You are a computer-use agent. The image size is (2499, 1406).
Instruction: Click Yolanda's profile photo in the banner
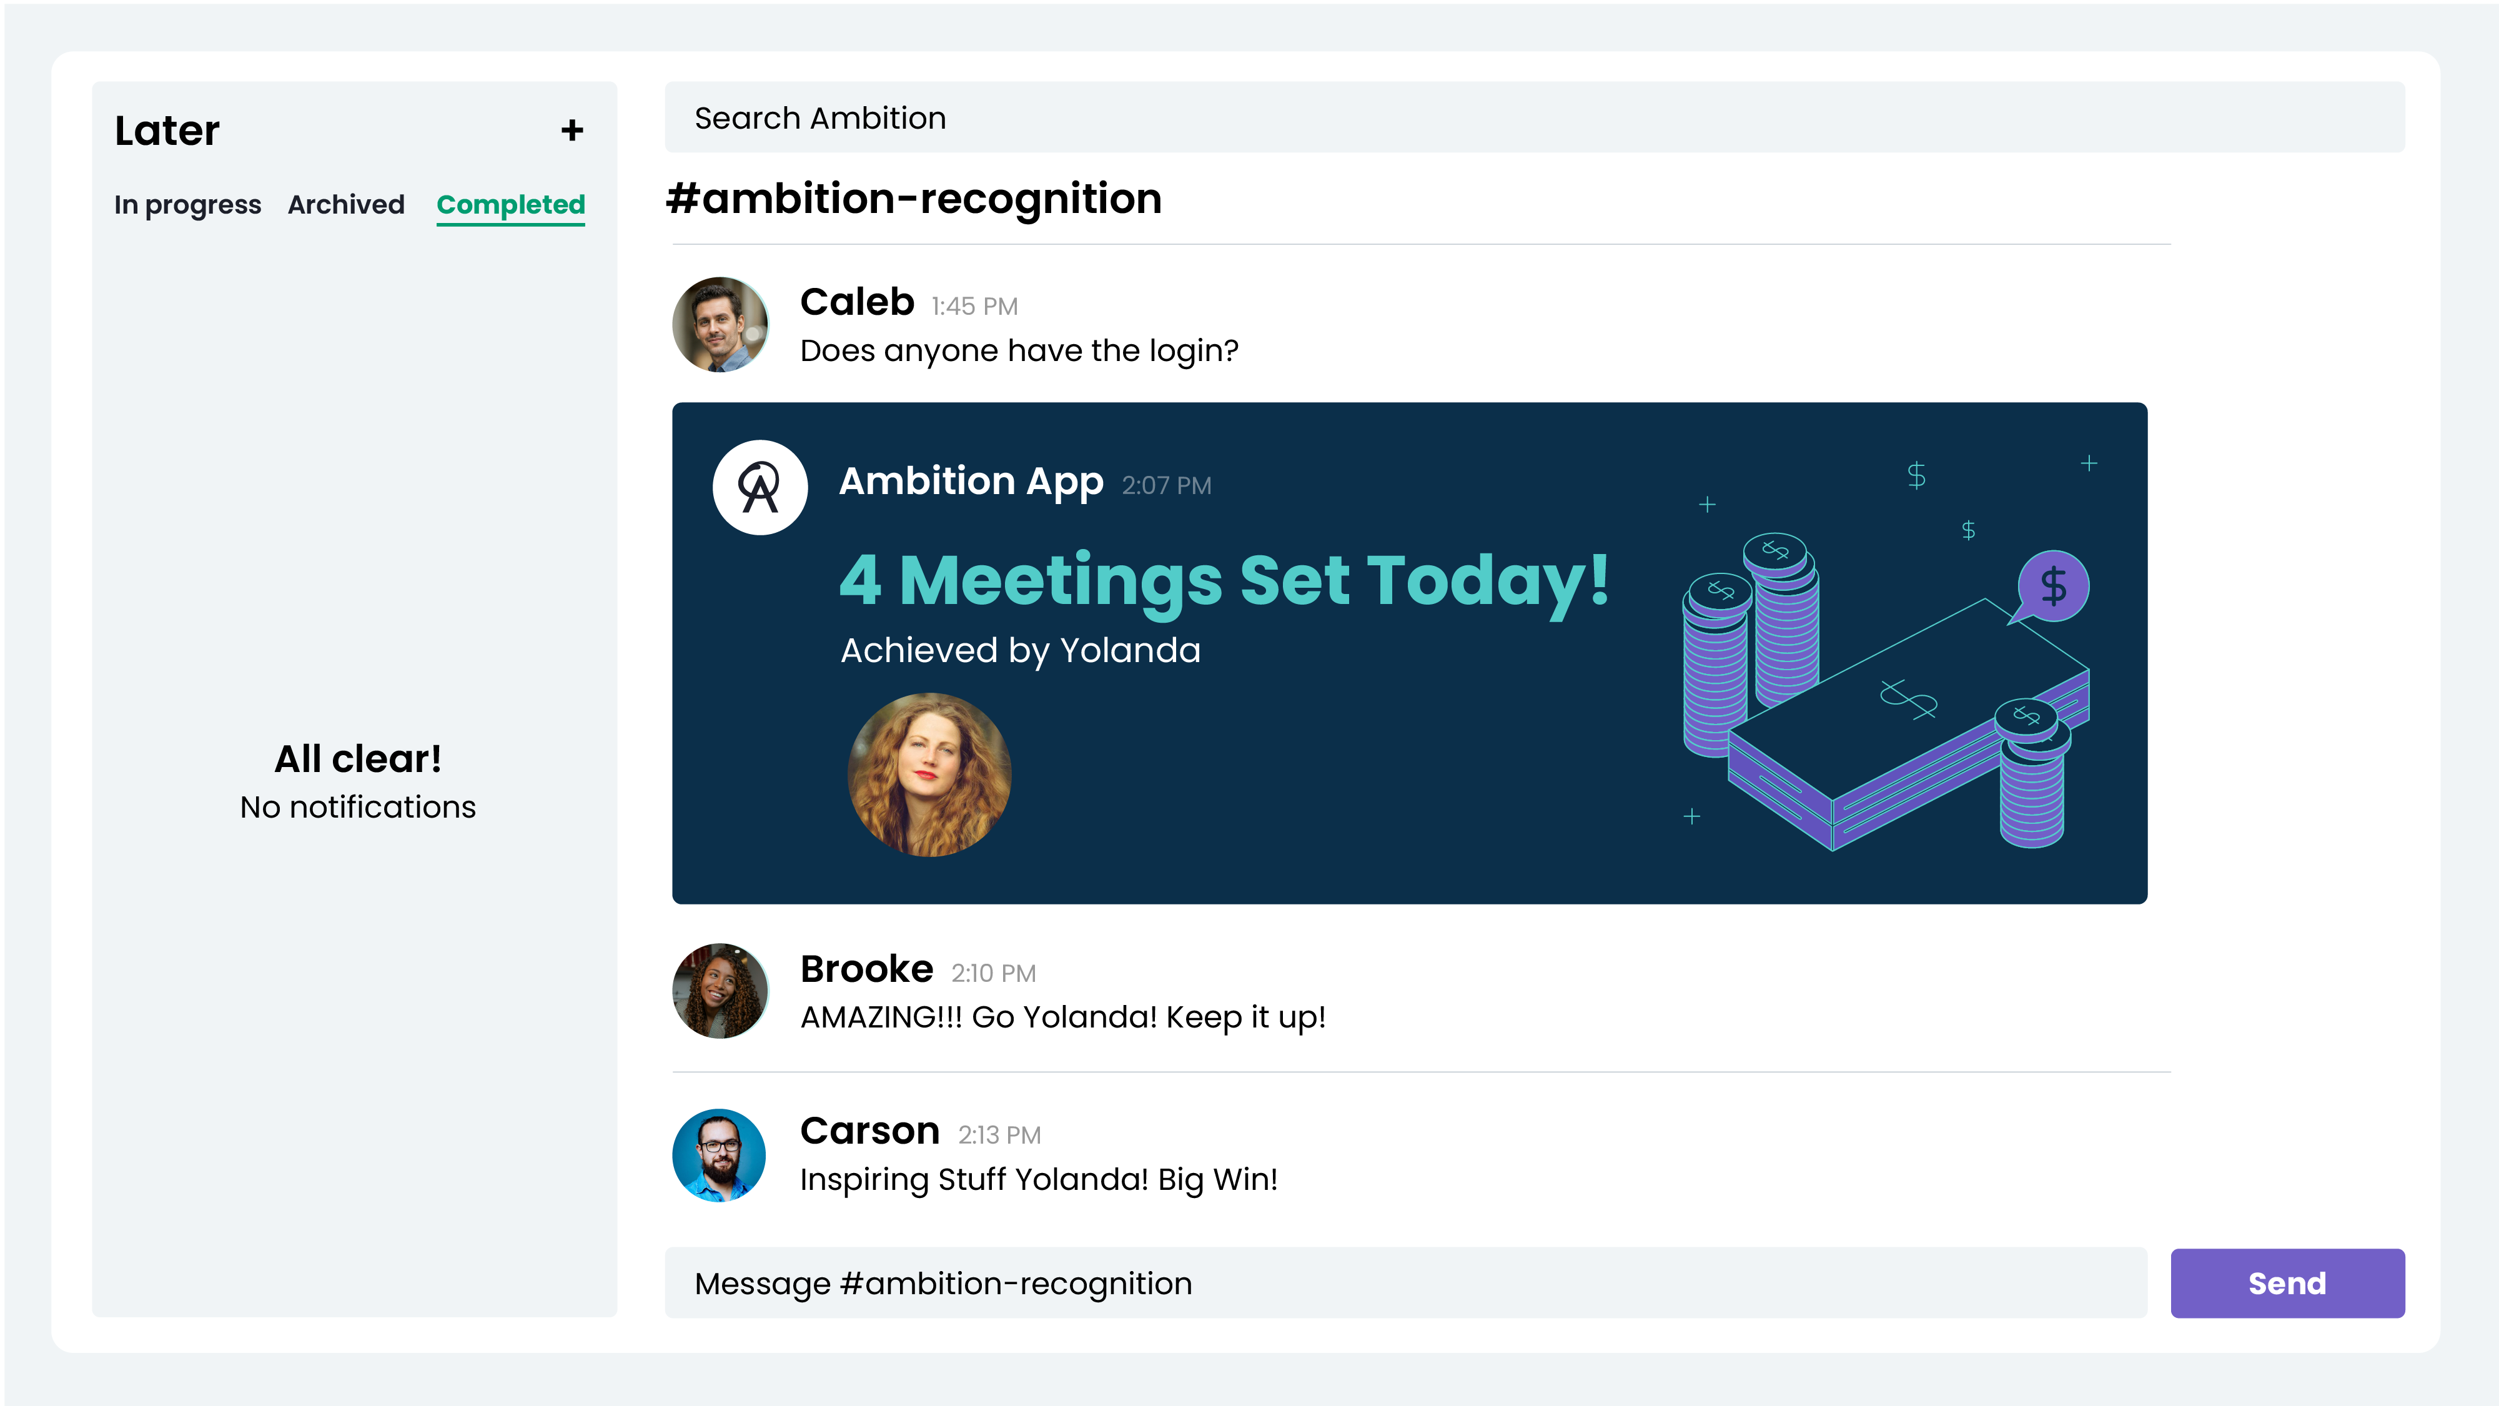point(928,775)
